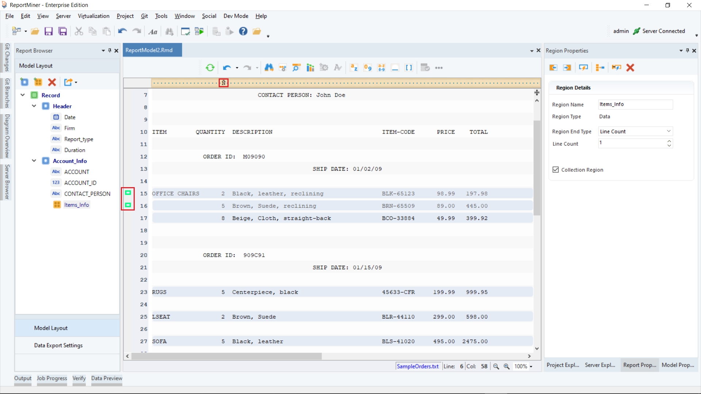This screenshot has width=701, height=394.
Task: Click the square brackets pattern icon
Action: click(x=409, y=68)
